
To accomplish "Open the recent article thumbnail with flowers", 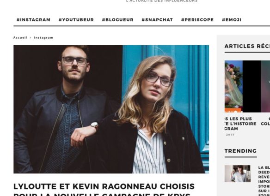I will coord(233,86).
